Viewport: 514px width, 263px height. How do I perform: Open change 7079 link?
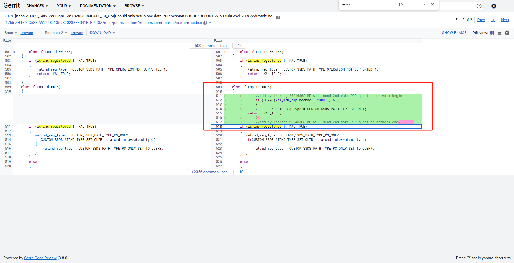tap(9, 16)
